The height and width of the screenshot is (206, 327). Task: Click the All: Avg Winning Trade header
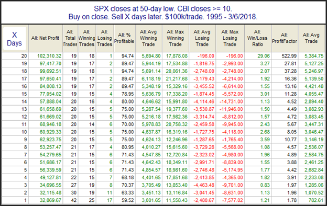point(148,38)
